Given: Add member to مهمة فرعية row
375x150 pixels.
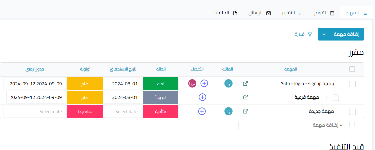Looking at the screenshot, I should 202,97.
